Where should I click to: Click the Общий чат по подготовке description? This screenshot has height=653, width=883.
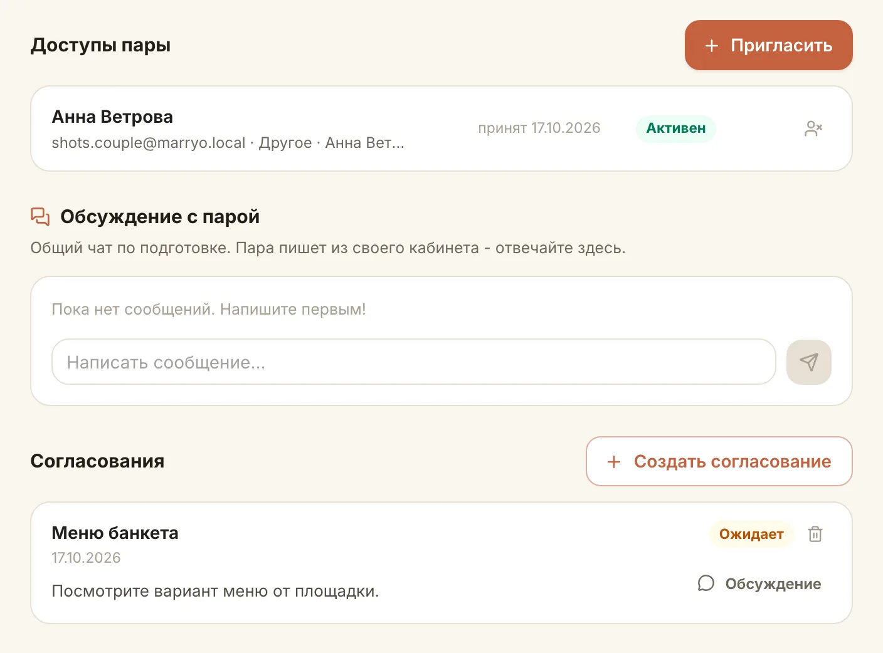[328, 248]
